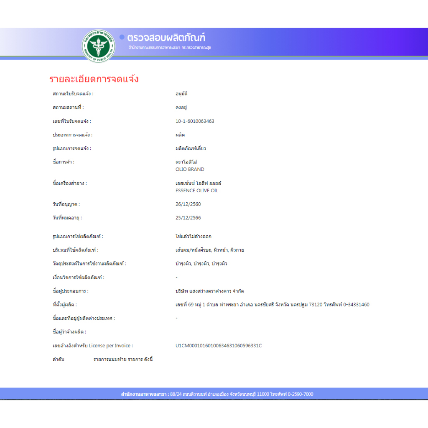The width and height of the screenshot is (428, 428).
Task: Select the label ชื่อเครื่องสำอาง
Action: pos(70,183)
